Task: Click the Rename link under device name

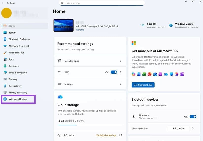Action: coord(80,30)
